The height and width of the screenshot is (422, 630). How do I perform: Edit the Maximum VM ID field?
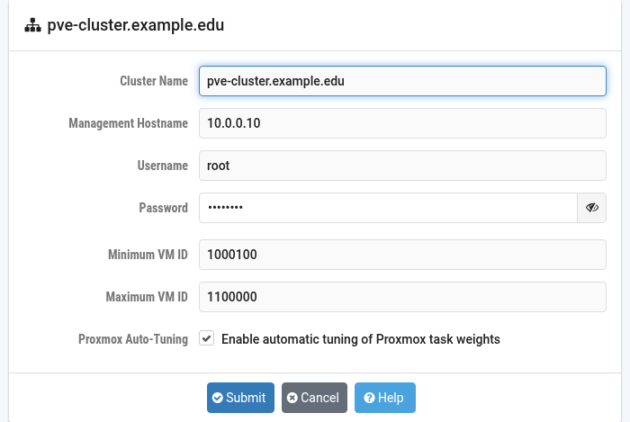pyautogui.click(x=402, y=297)
